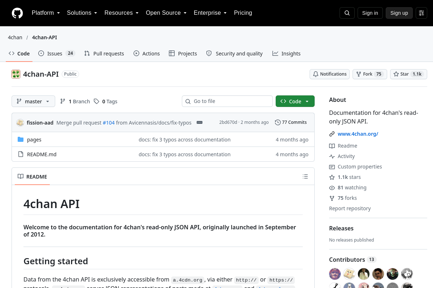Click the Sign up button
The image size is (433, 288).
399,13
